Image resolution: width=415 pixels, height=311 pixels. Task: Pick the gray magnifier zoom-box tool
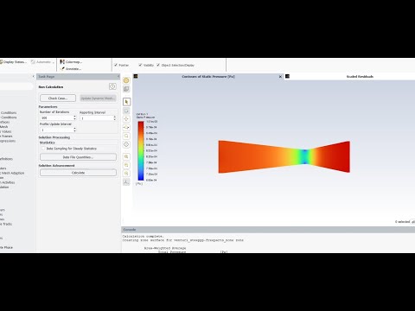[x=126, y=136]
